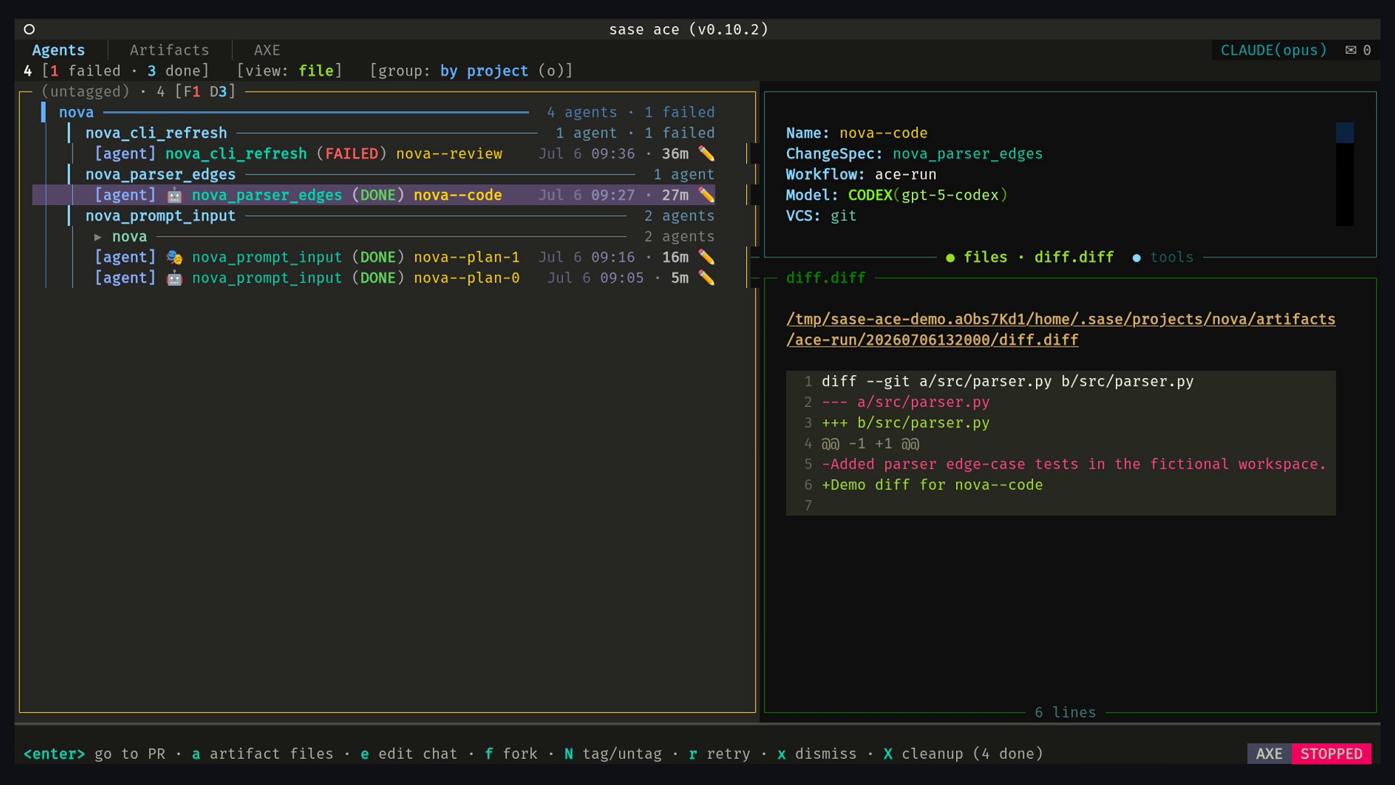Switch to the Agents tab
This screenshot has width=1395, height=785.
coord(58,50)
